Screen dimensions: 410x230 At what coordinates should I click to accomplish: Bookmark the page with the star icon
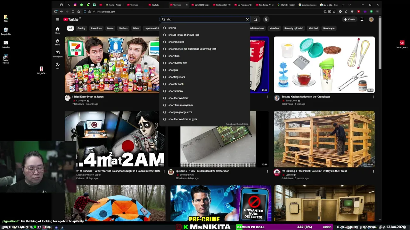pyautogui.click(x=334, y=11)
